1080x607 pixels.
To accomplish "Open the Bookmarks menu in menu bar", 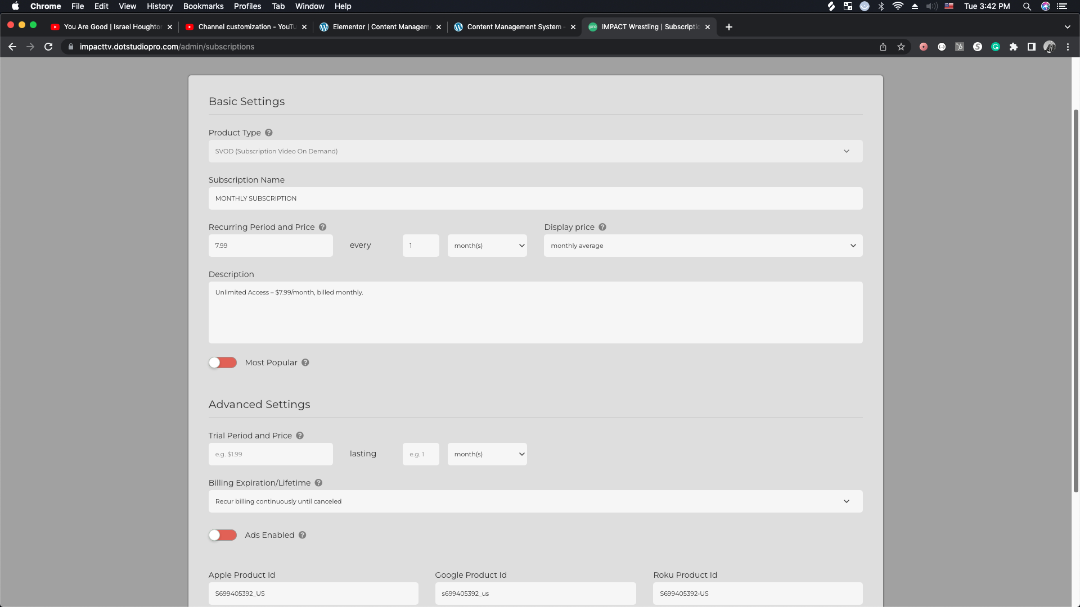I will click(203, 6).
